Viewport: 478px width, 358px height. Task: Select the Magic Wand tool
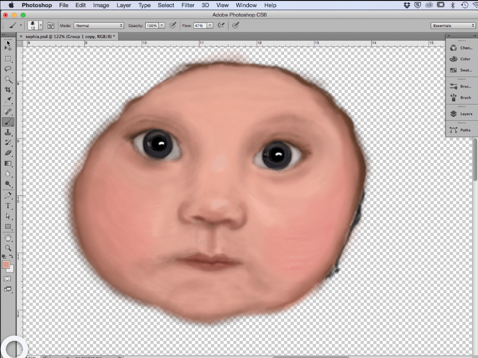point(8,80)
